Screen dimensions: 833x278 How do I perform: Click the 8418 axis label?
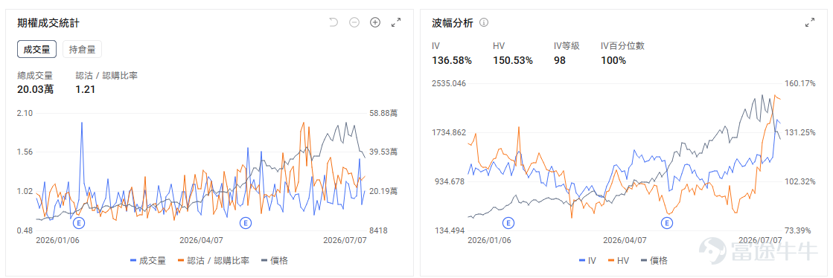tap(379, 230)
